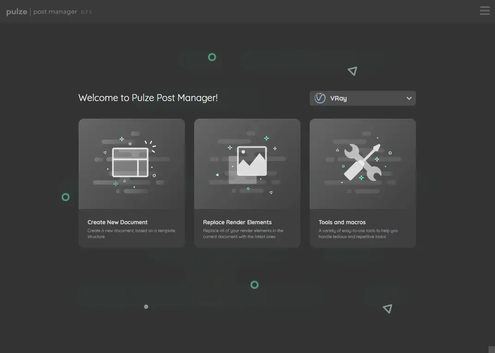495x353 pixels.
Task: Click the wrench and screwdriver icon
Action: pos(363,162)
